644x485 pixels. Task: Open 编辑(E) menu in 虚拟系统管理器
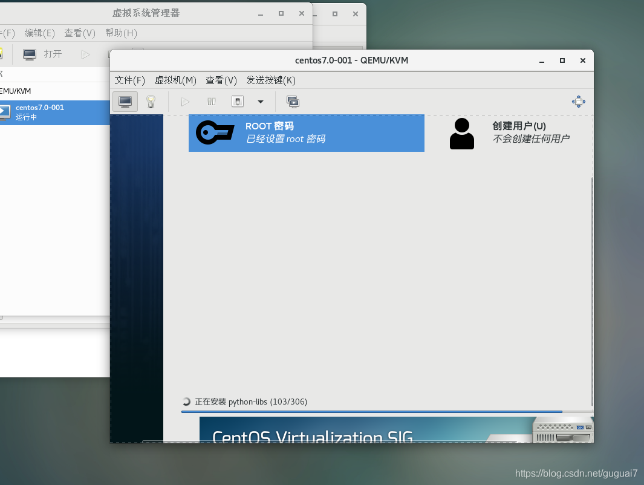pyautogui.click(x=39, y=33)
